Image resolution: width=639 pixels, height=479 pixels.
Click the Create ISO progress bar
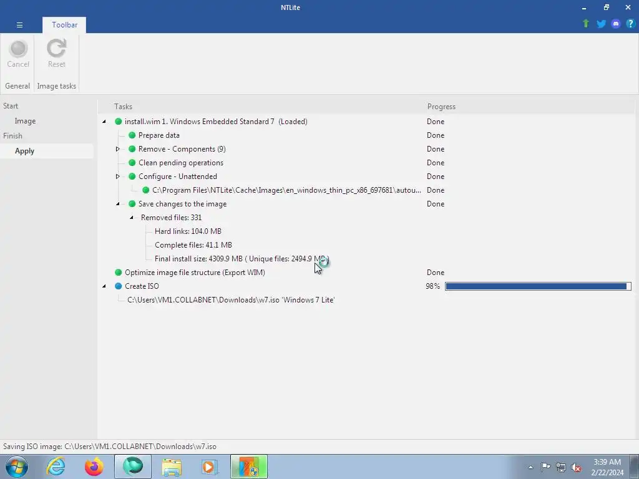pyautogui.click(x=538, y=286)
